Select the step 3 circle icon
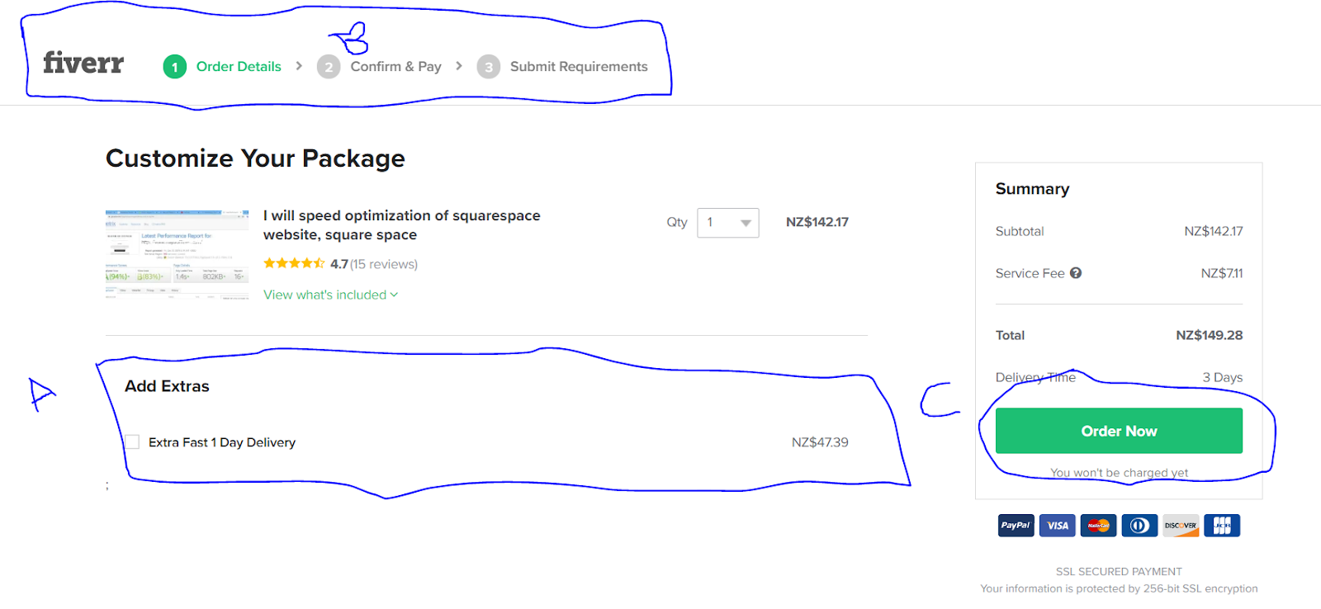Viewport: 1321px width, 609px height. (x=489, y=67)
